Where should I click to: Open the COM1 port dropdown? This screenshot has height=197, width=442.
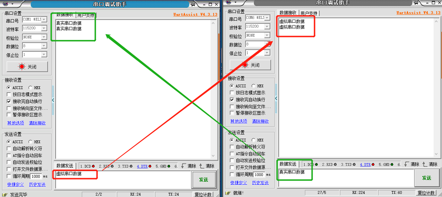[x=44, y=20]
